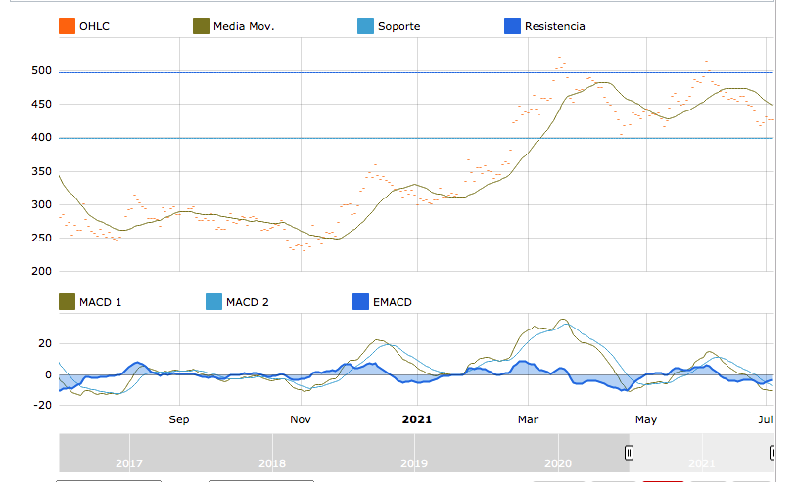The image size is (797, 483).
Task: Click the right range selector handle
Action: point(773,453)
